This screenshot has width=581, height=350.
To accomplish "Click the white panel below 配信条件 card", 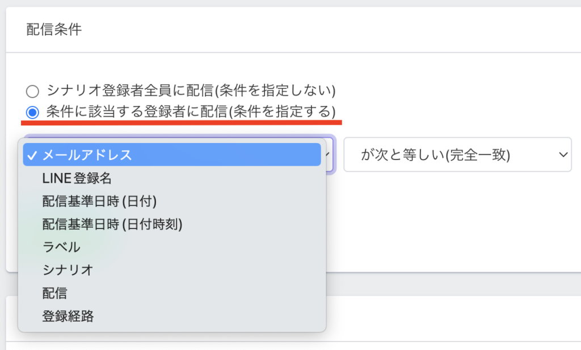I will click(x=454, y=319).
